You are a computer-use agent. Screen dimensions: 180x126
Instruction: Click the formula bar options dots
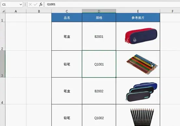(25, 5)
